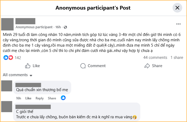Screen dimensions: 187x122
Task: Reply to the 'Quá chuẩn' comment
Action: click(x=39, y=98)
